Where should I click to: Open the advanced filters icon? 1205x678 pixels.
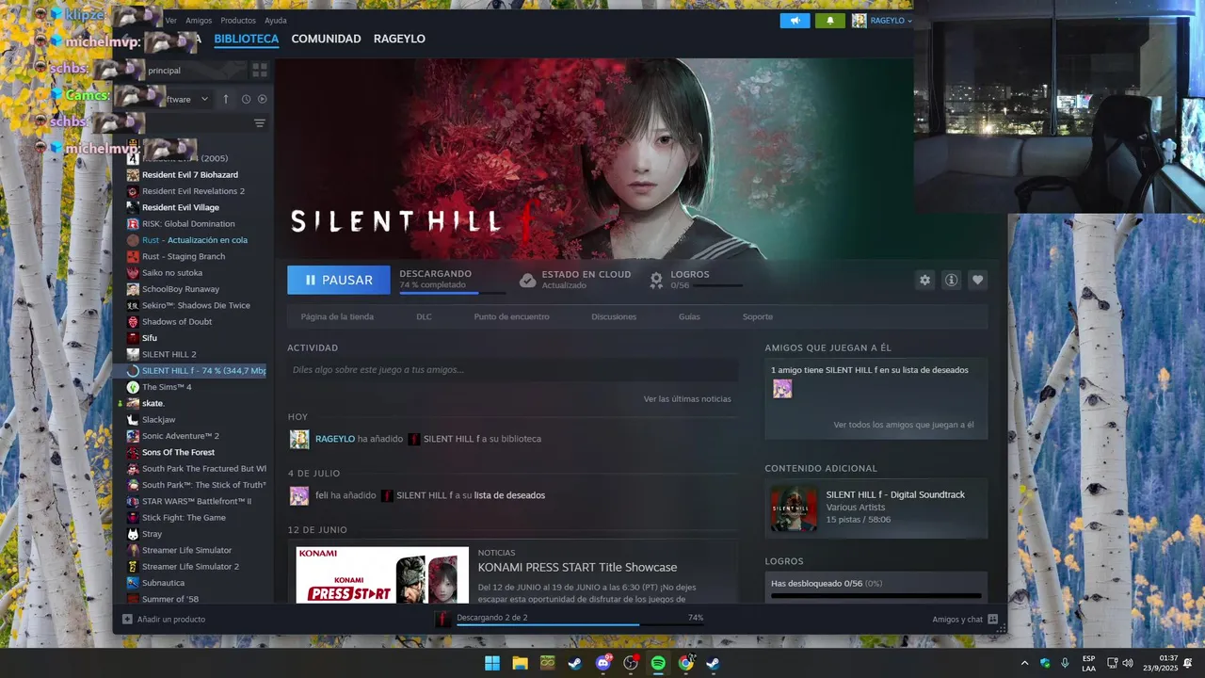(x=260, y=123)
